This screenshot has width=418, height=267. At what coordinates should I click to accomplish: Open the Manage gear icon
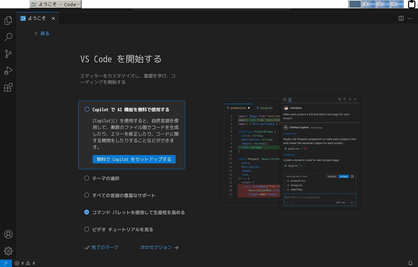[x=8, y=251]
